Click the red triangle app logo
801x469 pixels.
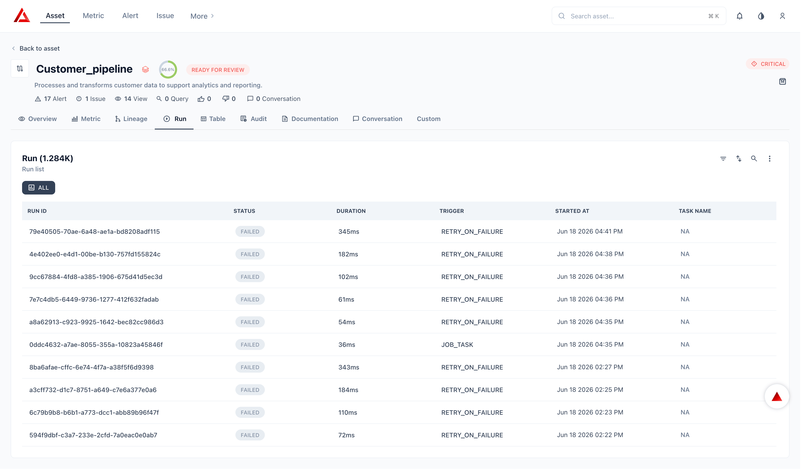[22, 16]
